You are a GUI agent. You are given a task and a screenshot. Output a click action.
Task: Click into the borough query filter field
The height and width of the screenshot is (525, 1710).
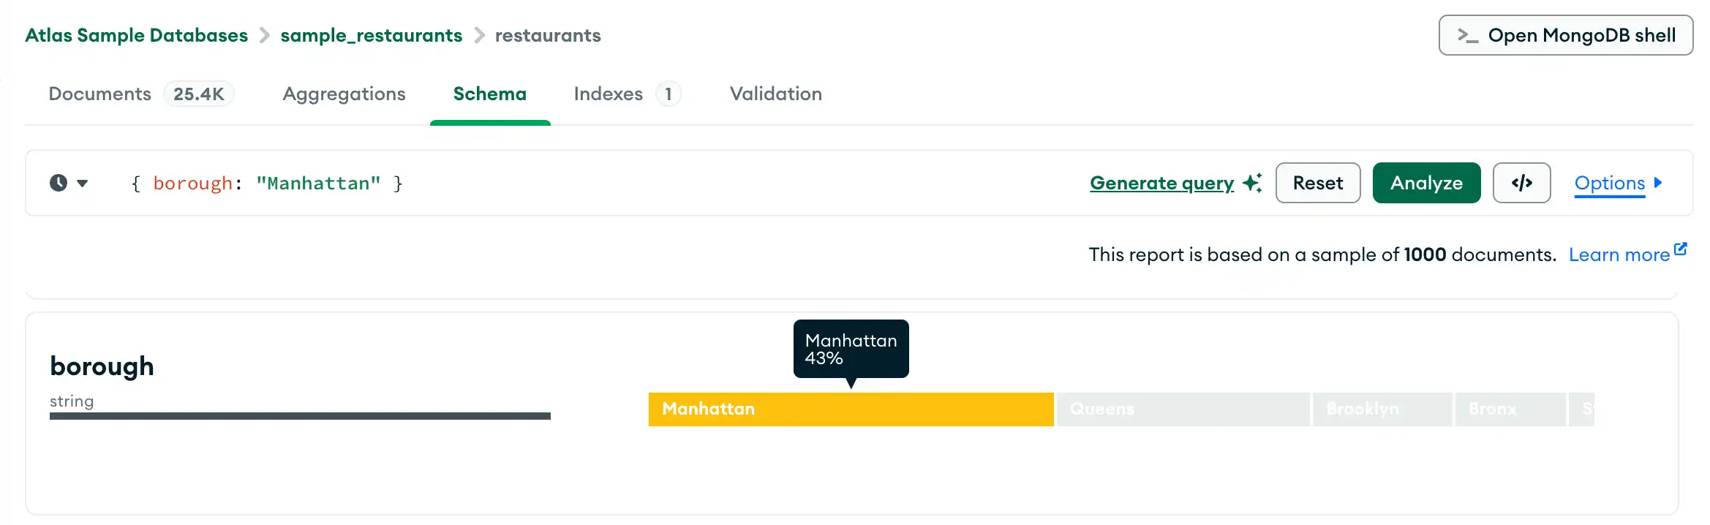585,183
